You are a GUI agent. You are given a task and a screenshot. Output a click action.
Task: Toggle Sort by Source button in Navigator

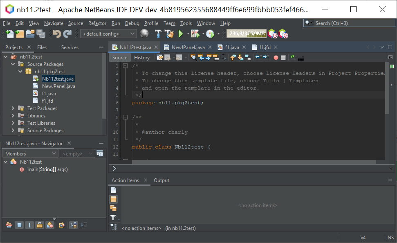[84, 225]
